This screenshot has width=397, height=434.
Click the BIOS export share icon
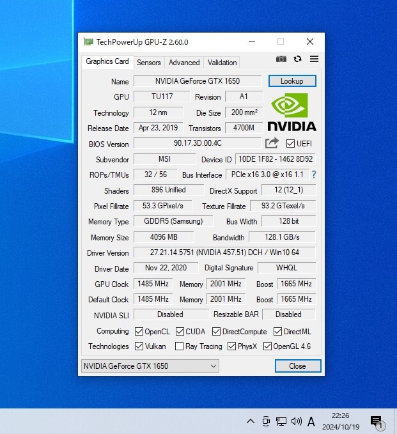[272, 143]
